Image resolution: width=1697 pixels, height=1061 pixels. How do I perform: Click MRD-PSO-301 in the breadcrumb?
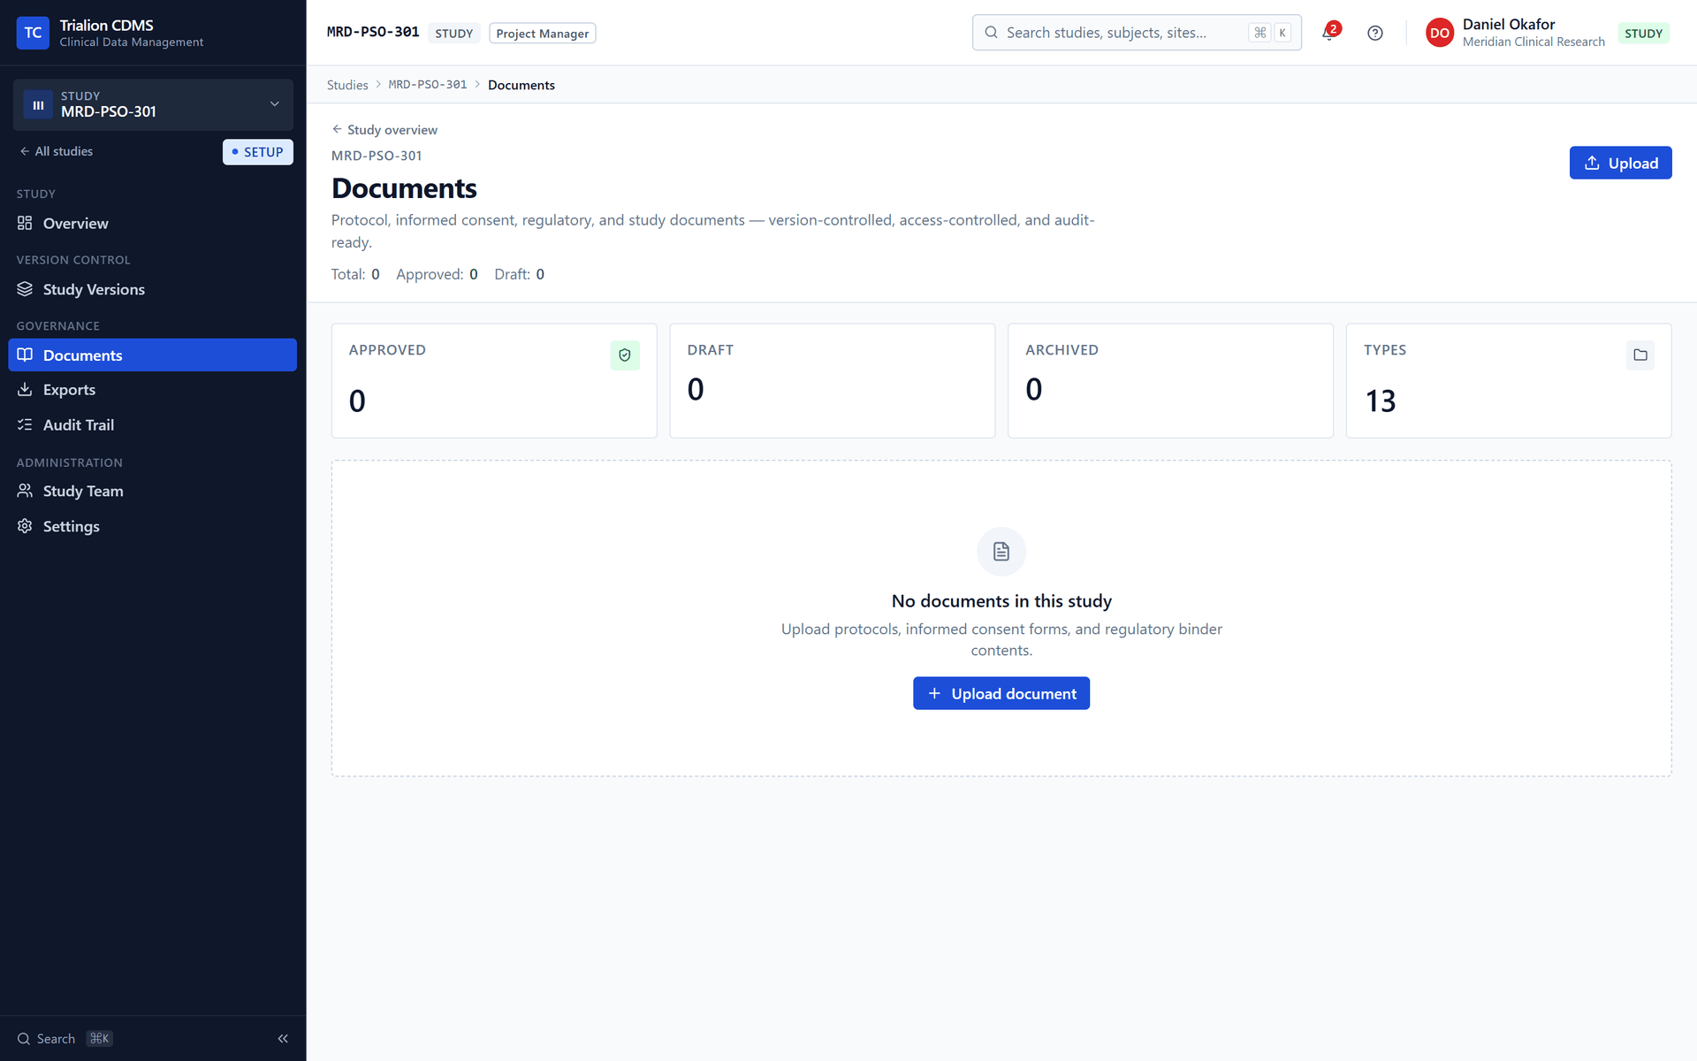(x=428, y=85)
